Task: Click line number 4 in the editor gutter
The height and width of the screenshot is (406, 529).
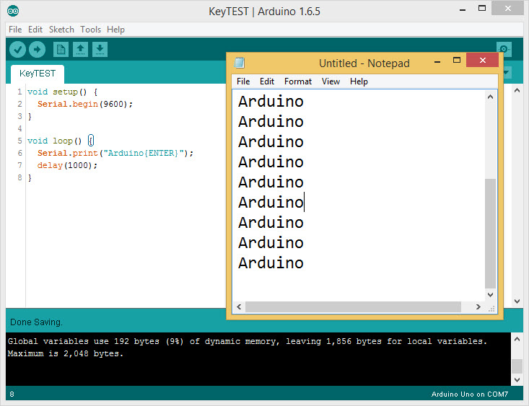Action: (x=19, y=128)
